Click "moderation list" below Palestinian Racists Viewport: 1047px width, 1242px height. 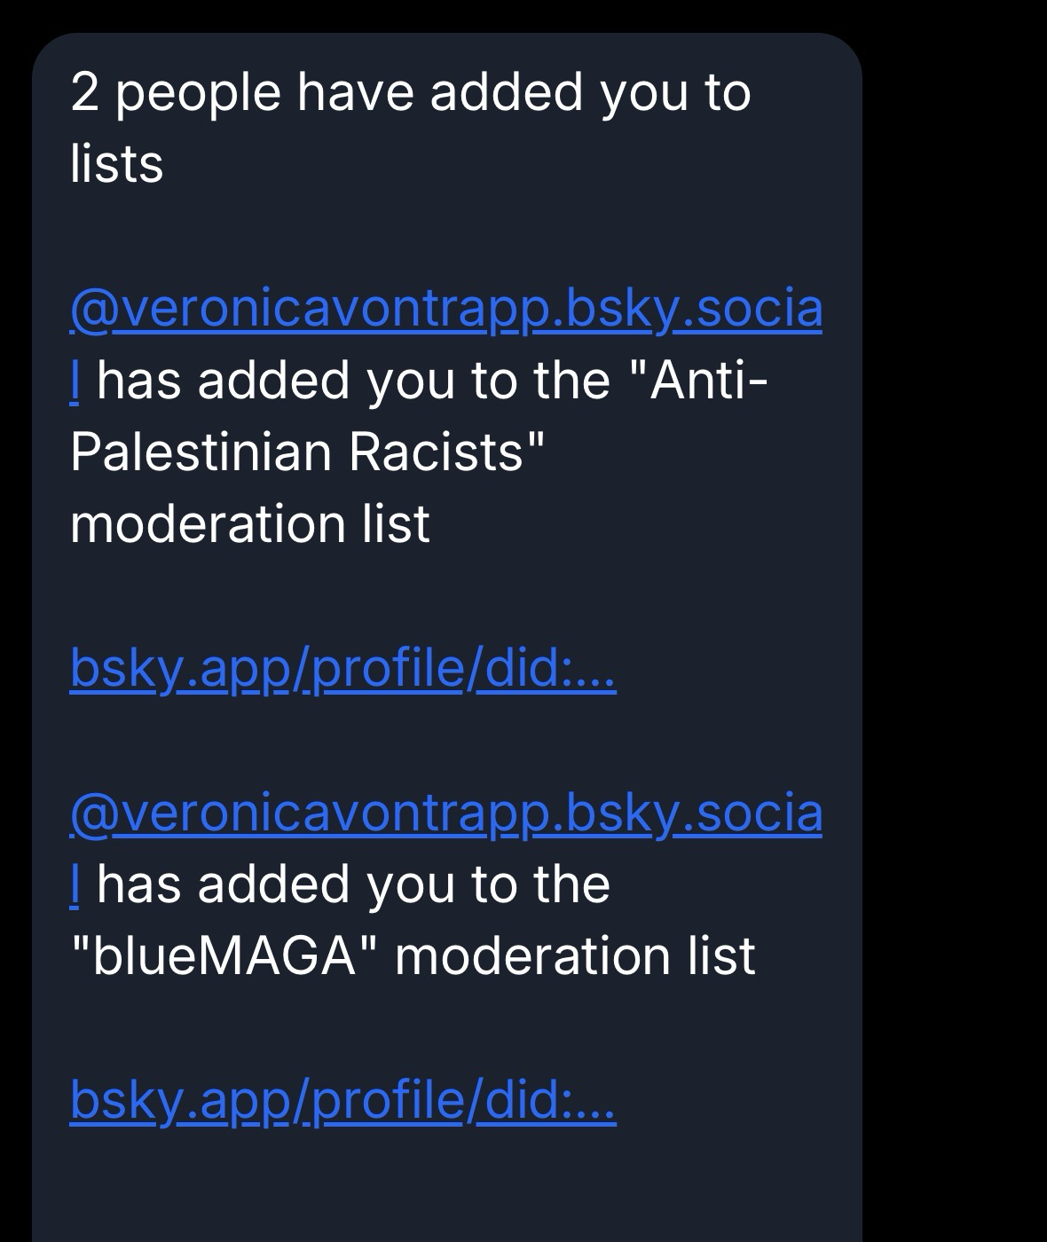tap(249, 523)
